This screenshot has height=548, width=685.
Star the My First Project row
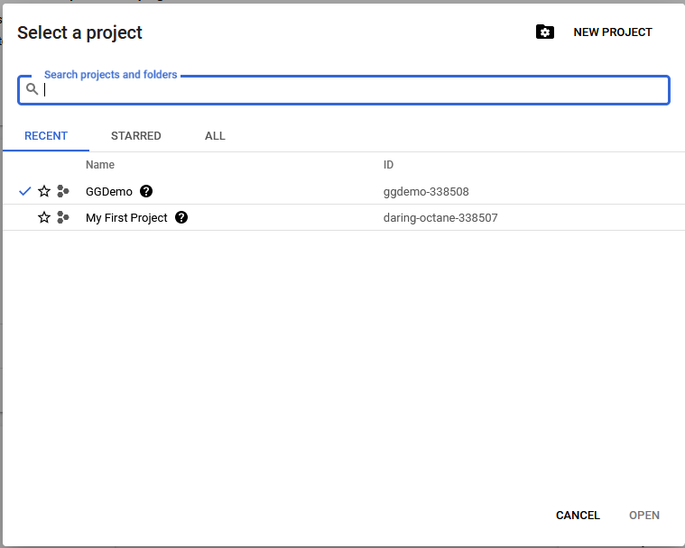[44, 217]
